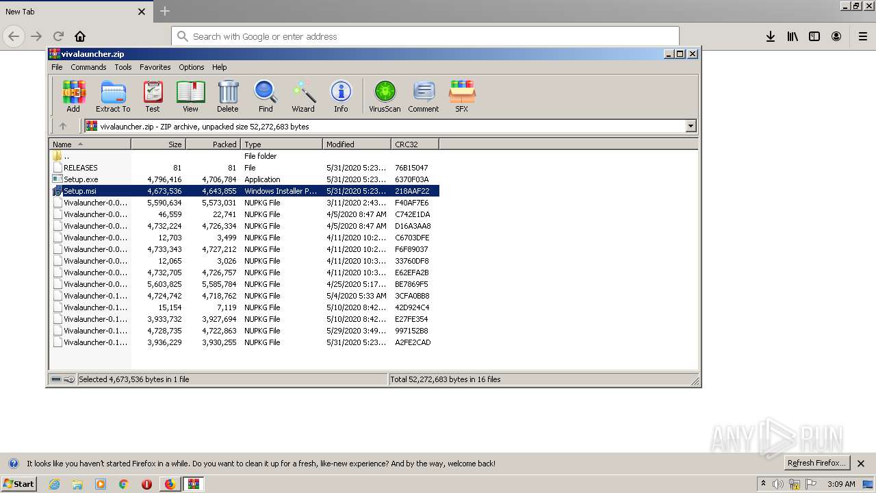This screenshot has width=876, height=493.
Task: Select the RELEASES file row
Action: click(244, 168)
